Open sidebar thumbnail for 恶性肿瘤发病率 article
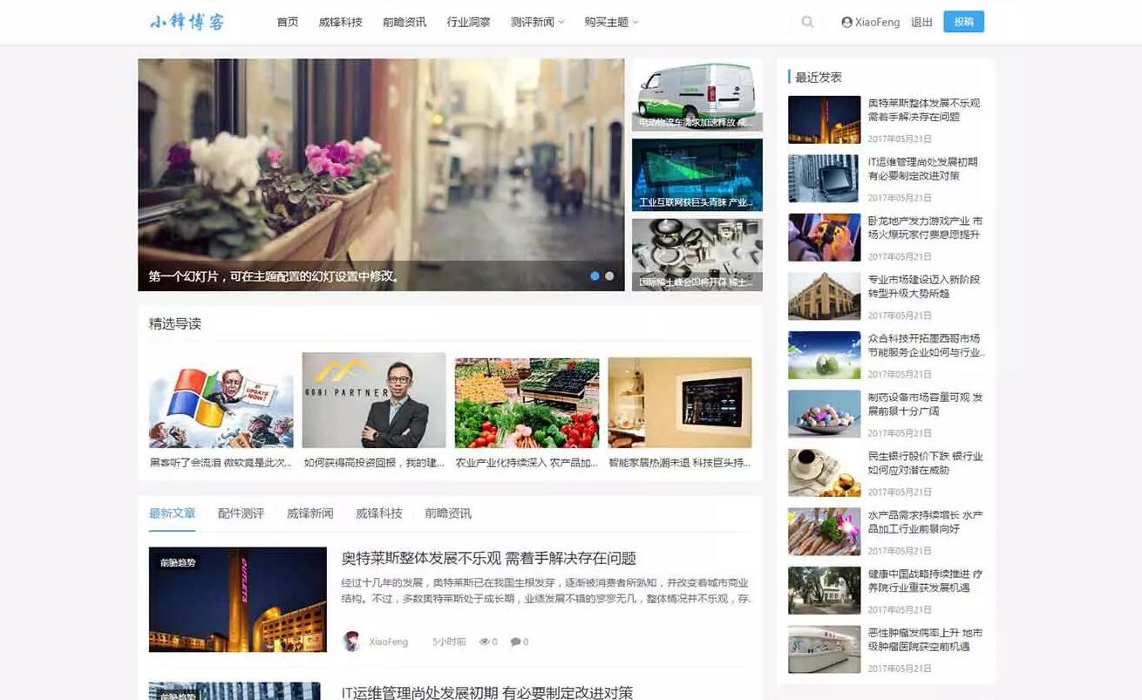 tap(824, 649)
